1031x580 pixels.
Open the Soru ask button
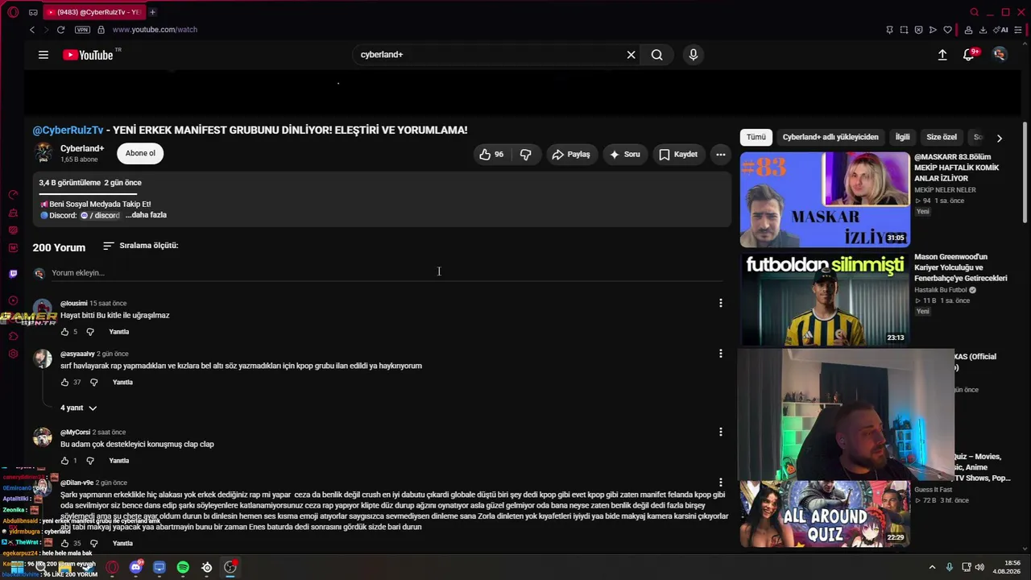point(625,154)
